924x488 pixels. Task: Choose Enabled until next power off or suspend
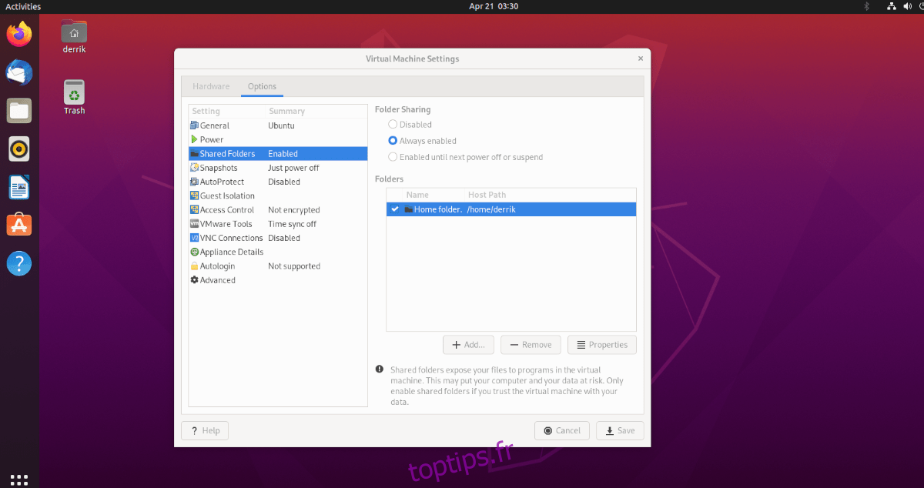(393, 156)
